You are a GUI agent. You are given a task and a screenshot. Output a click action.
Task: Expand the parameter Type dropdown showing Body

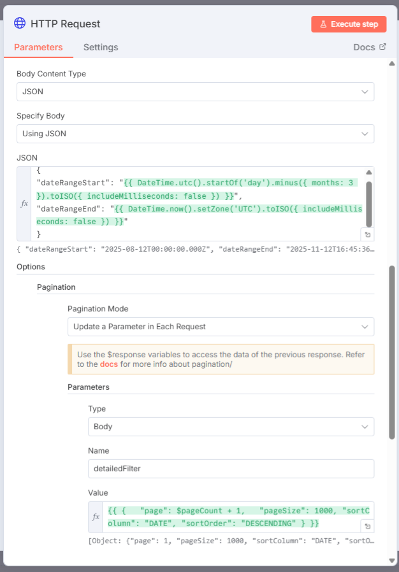tap(231, 427)
